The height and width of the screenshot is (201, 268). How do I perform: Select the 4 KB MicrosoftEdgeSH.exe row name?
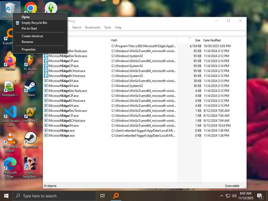pos(64,106)
